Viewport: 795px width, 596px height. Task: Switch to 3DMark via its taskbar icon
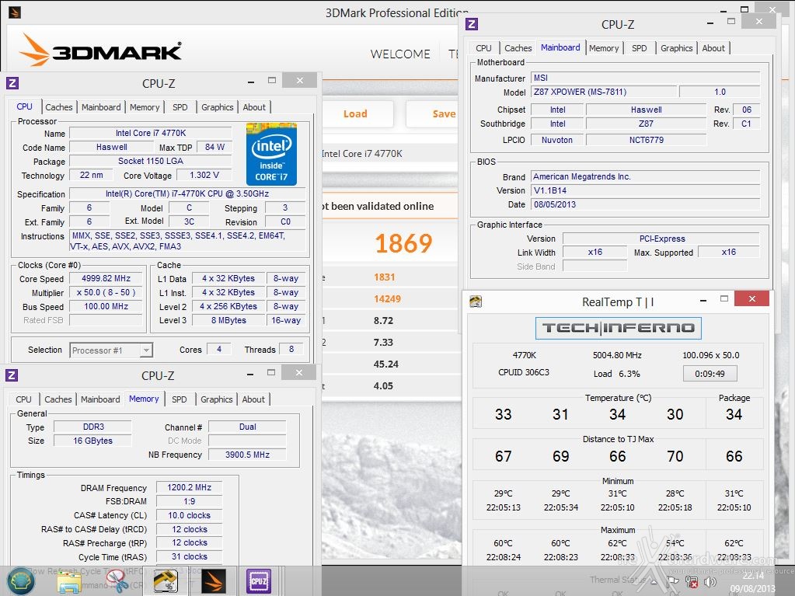click(x=214, y=582)
